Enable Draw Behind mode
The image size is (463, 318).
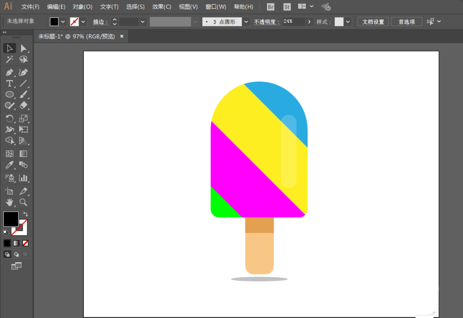16,254
